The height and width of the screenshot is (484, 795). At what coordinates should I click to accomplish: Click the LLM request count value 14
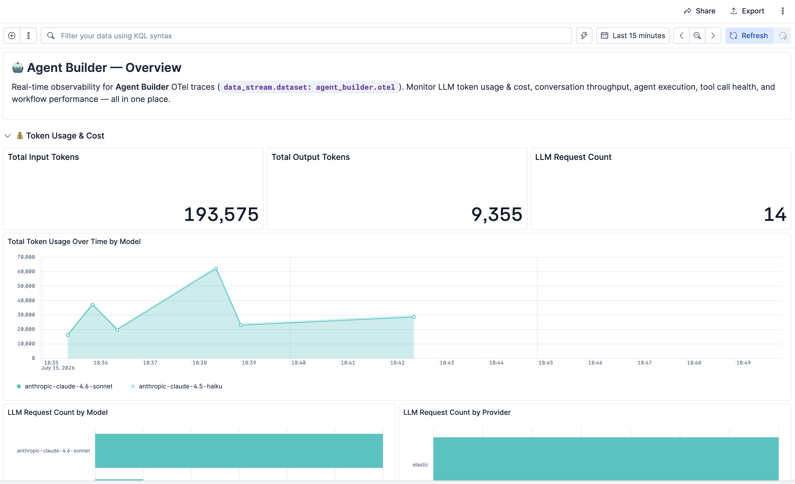775,214
